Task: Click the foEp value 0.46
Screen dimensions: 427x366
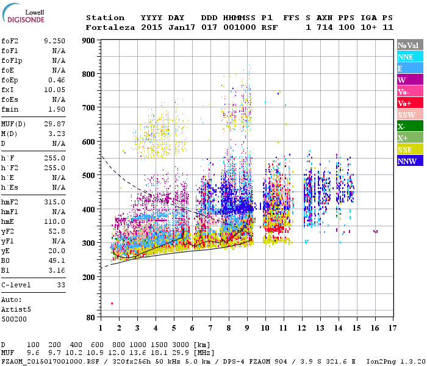Action: [x=57, y=80]
